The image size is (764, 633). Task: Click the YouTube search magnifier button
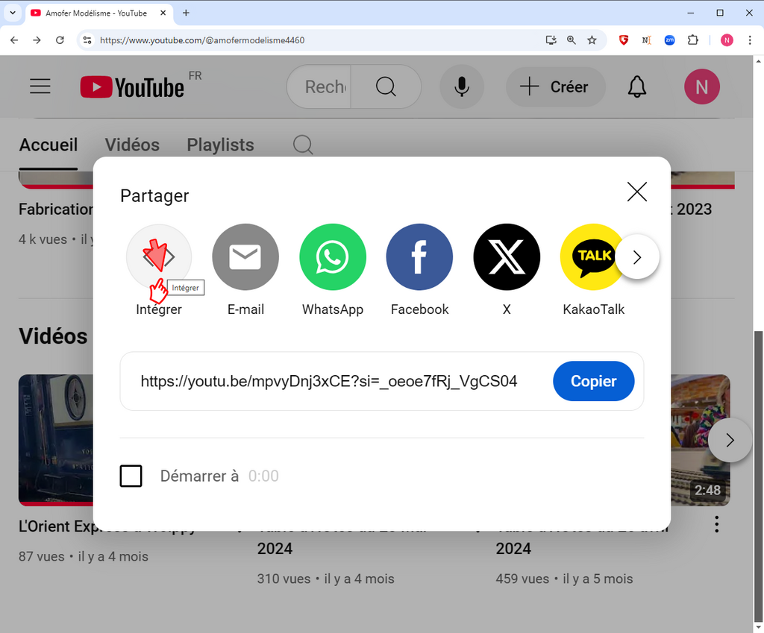click(386, 86)
